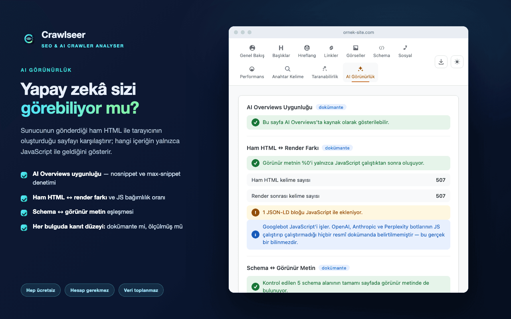Select the Performans tab
Screen dimensions: 511x319
pos(252,73)
